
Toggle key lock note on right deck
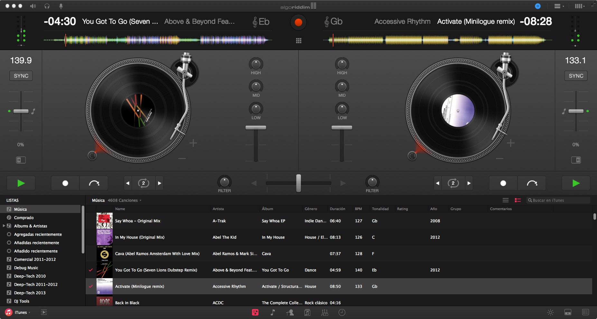[564, 111]
